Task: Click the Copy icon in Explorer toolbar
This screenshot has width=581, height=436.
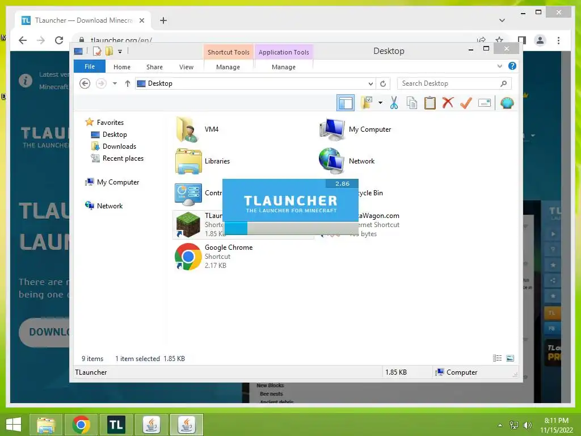Action: pyautogui.click(x=412, y=103)
